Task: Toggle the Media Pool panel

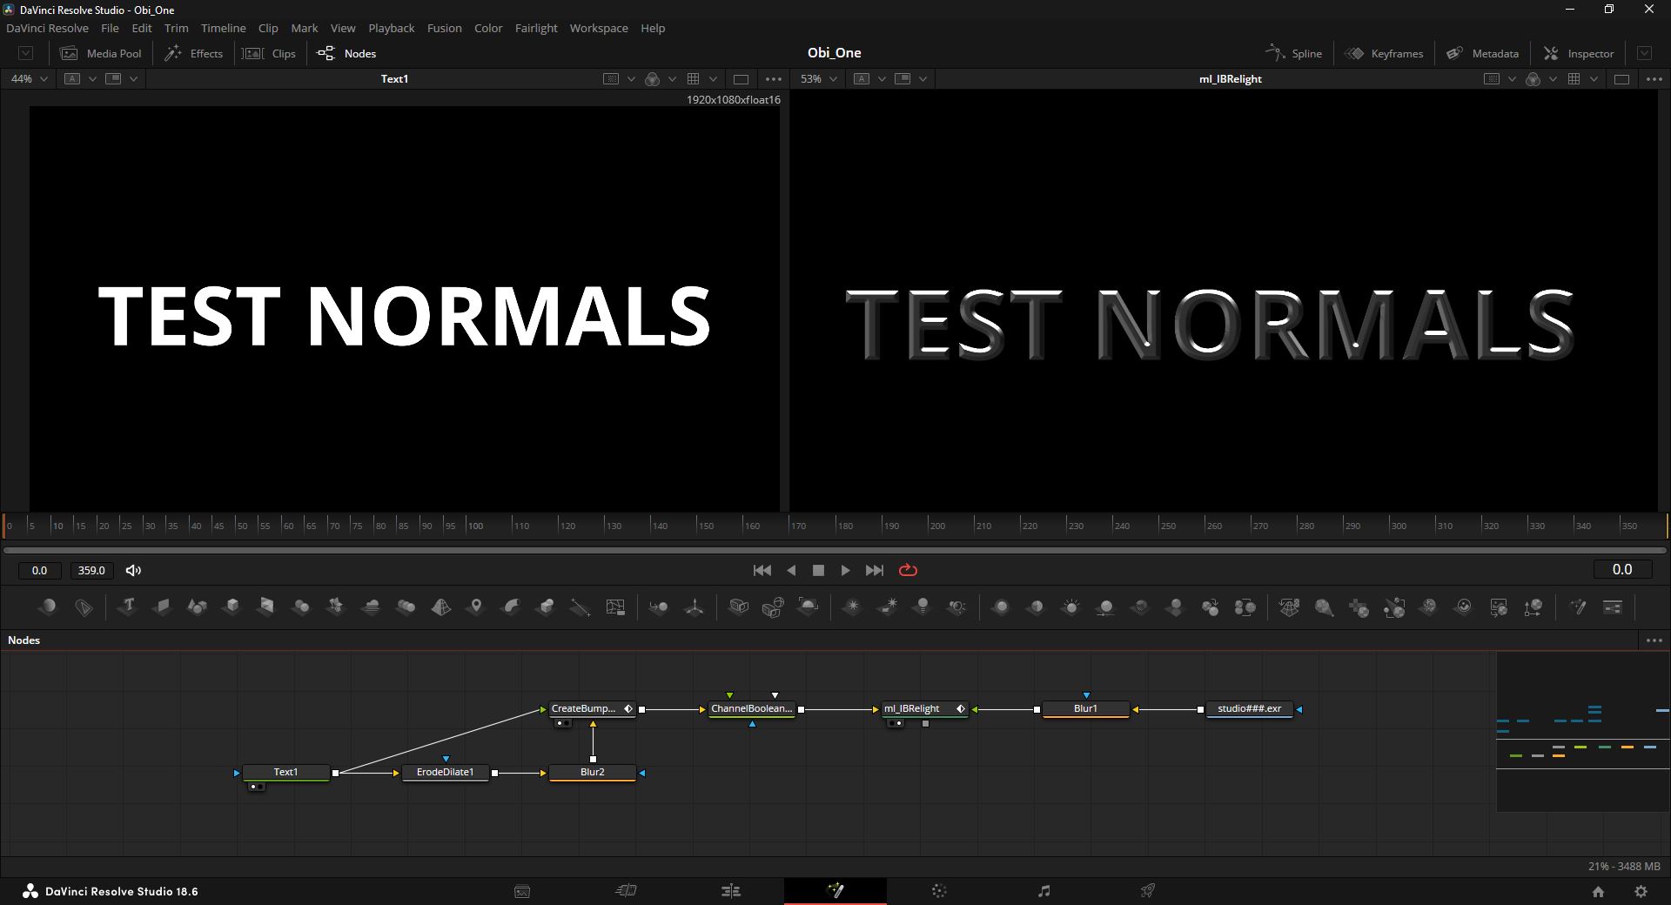Action: coord(100,53)
